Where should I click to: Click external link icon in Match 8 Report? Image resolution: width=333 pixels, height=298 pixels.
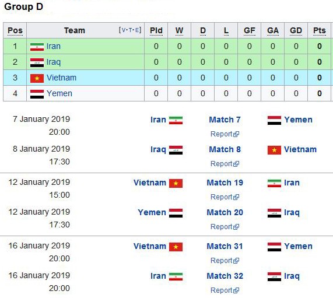coord(236,164)
